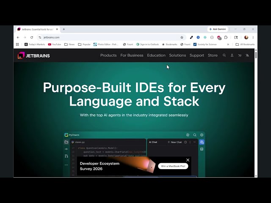This screenshot has height=203, width=271.
Task: Open the YouTube bookmark
Action: point(55,44)
